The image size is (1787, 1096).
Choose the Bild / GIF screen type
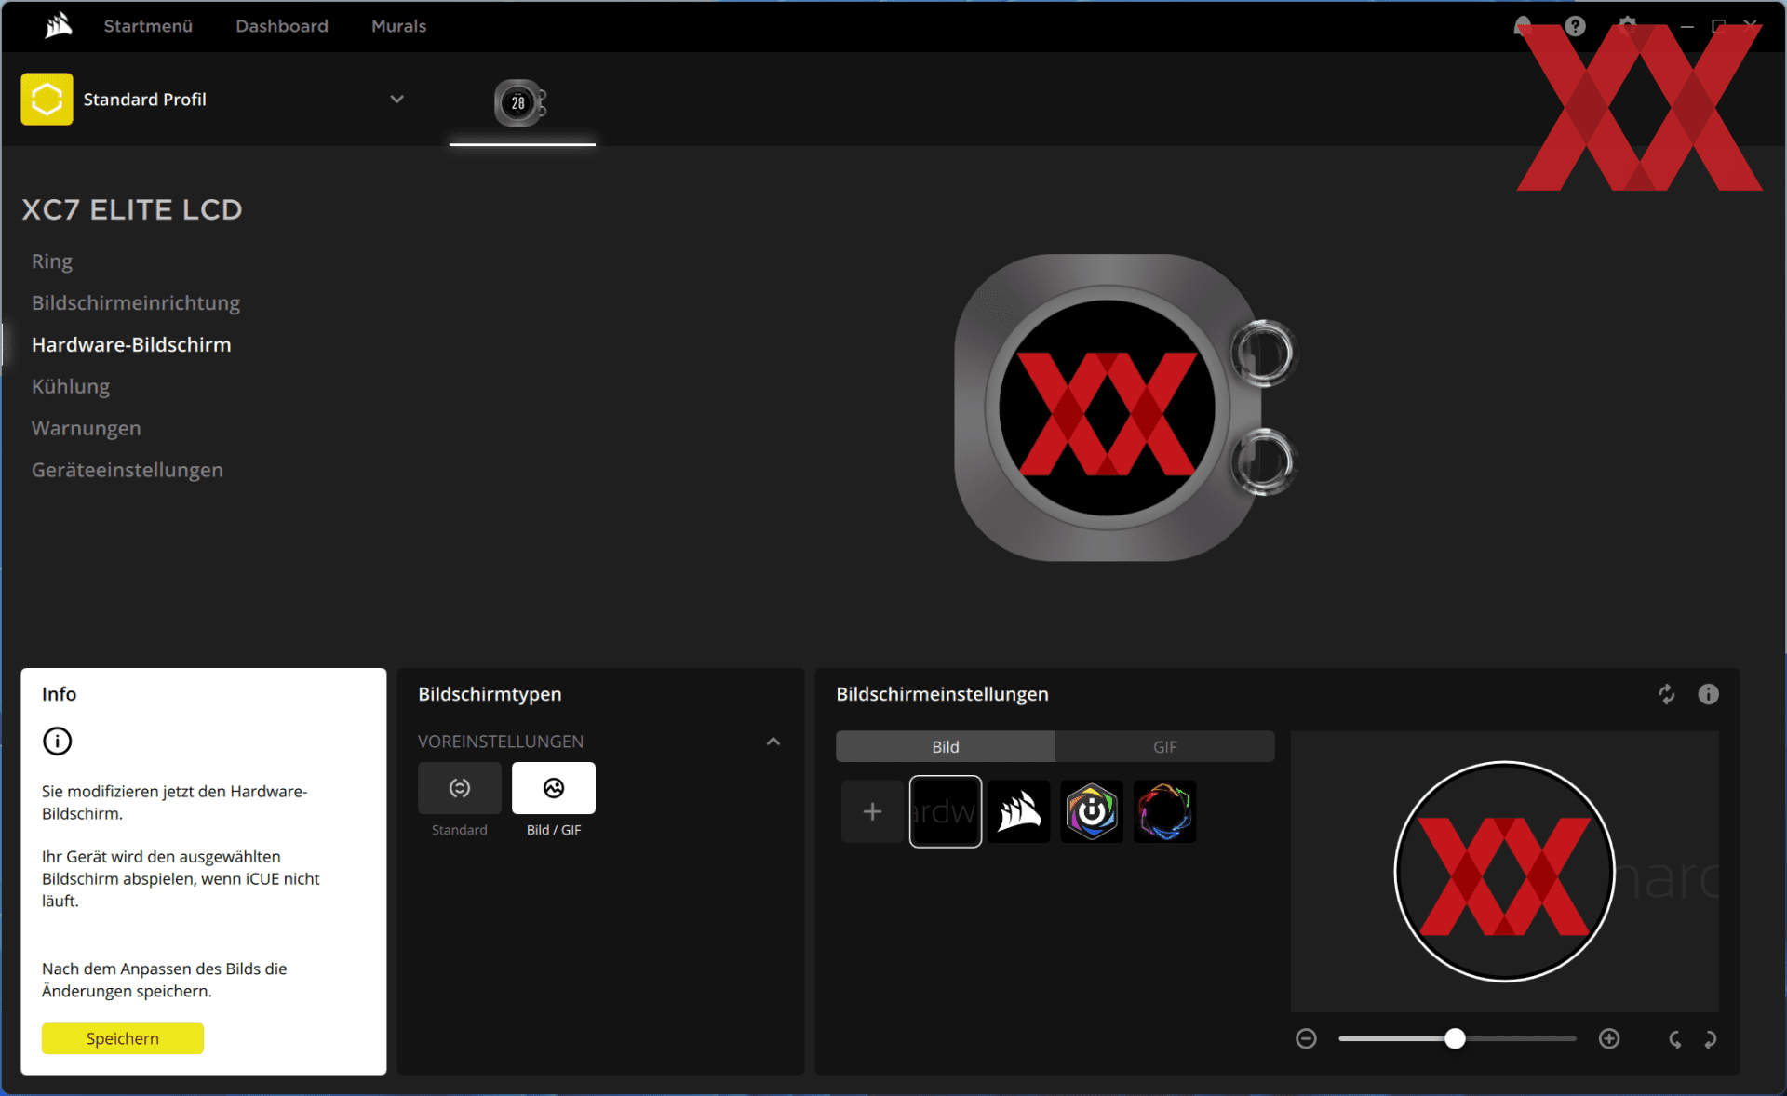pyautogui.click(x=554, y=788)
